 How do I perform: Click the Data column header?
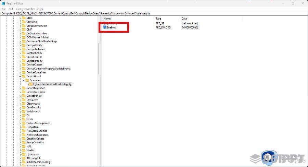coord(184,19)
